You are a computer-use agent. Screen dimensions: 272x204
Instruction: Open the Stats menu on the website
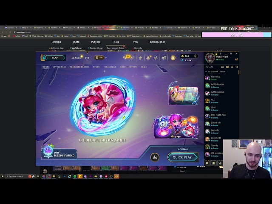[76, 42]
